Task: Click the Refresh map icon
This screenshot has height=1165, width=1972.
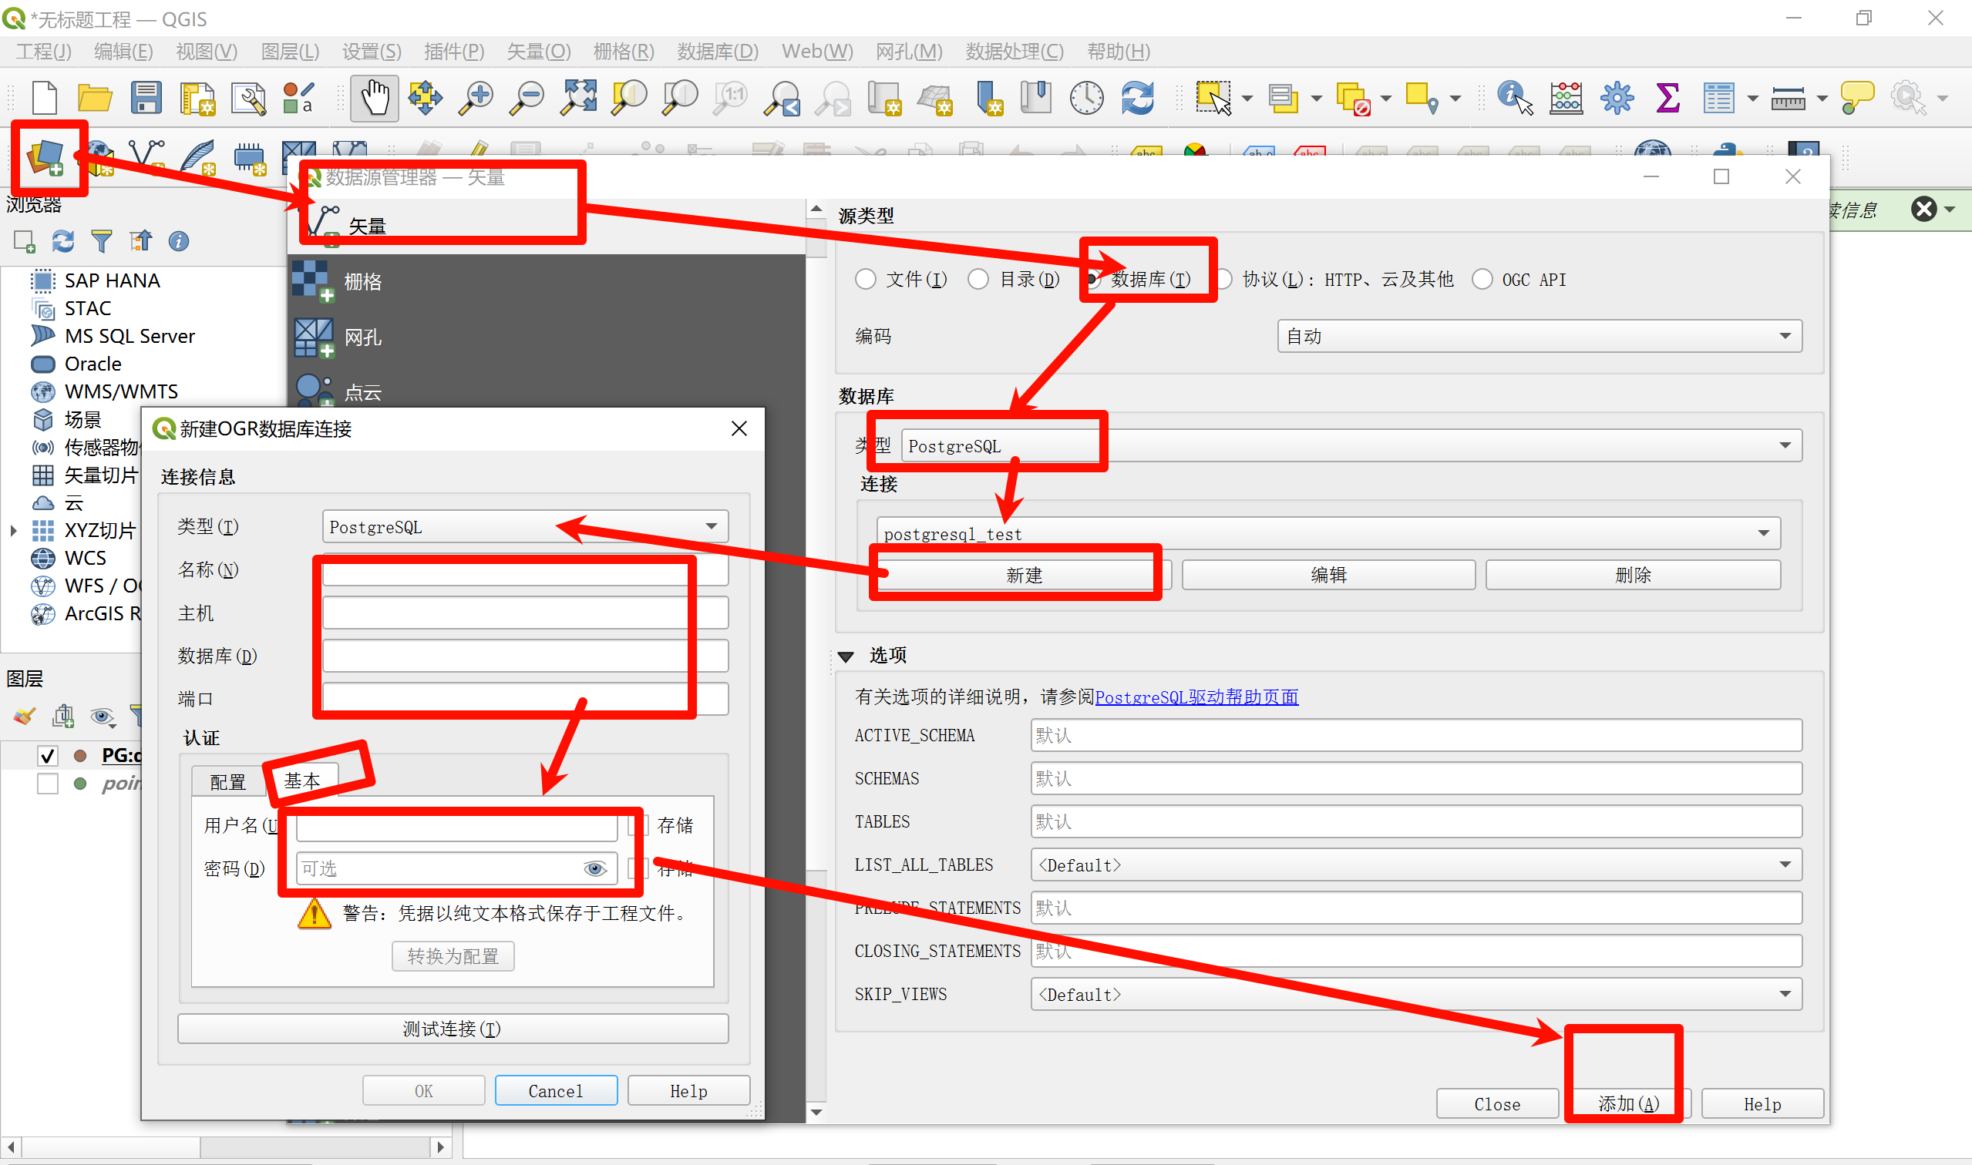Action: click(x=1137, y=98)
